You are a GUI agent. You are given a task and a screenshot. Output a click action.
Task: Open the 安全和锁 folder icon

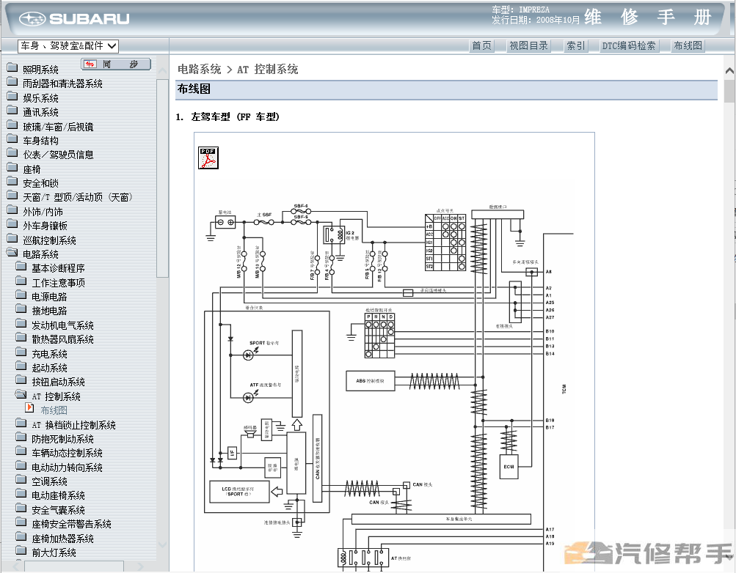pos(12,182)
